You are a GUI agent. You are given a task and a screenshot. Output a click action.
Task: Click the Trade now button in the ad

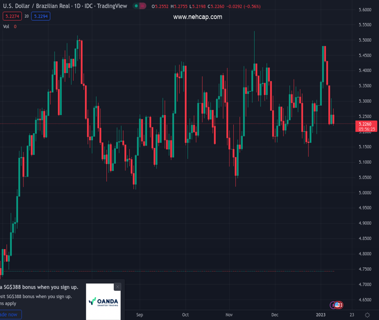point(9,315)
